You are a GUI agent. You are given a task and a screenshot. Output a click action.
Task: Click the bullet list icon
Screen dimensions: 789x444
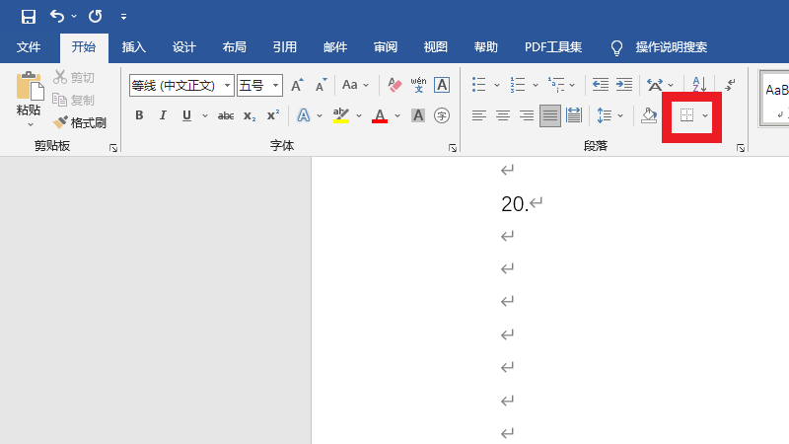coord(479,85)
